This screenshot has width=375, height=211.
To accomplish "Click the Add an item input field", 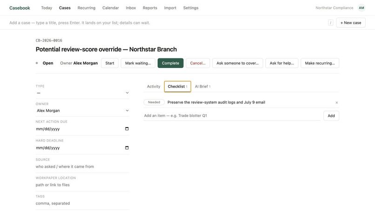I will pos(232,116).
